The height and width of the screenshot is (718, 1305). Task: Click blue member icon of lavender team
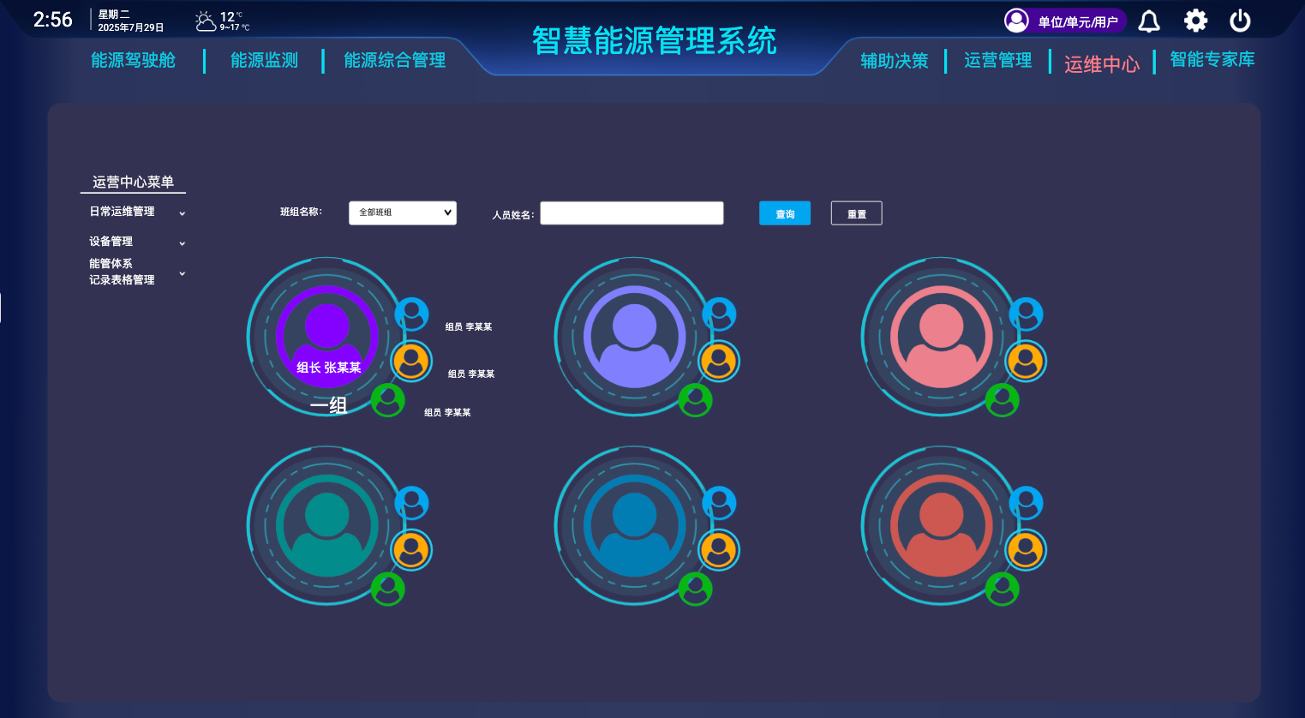point(720,314)
